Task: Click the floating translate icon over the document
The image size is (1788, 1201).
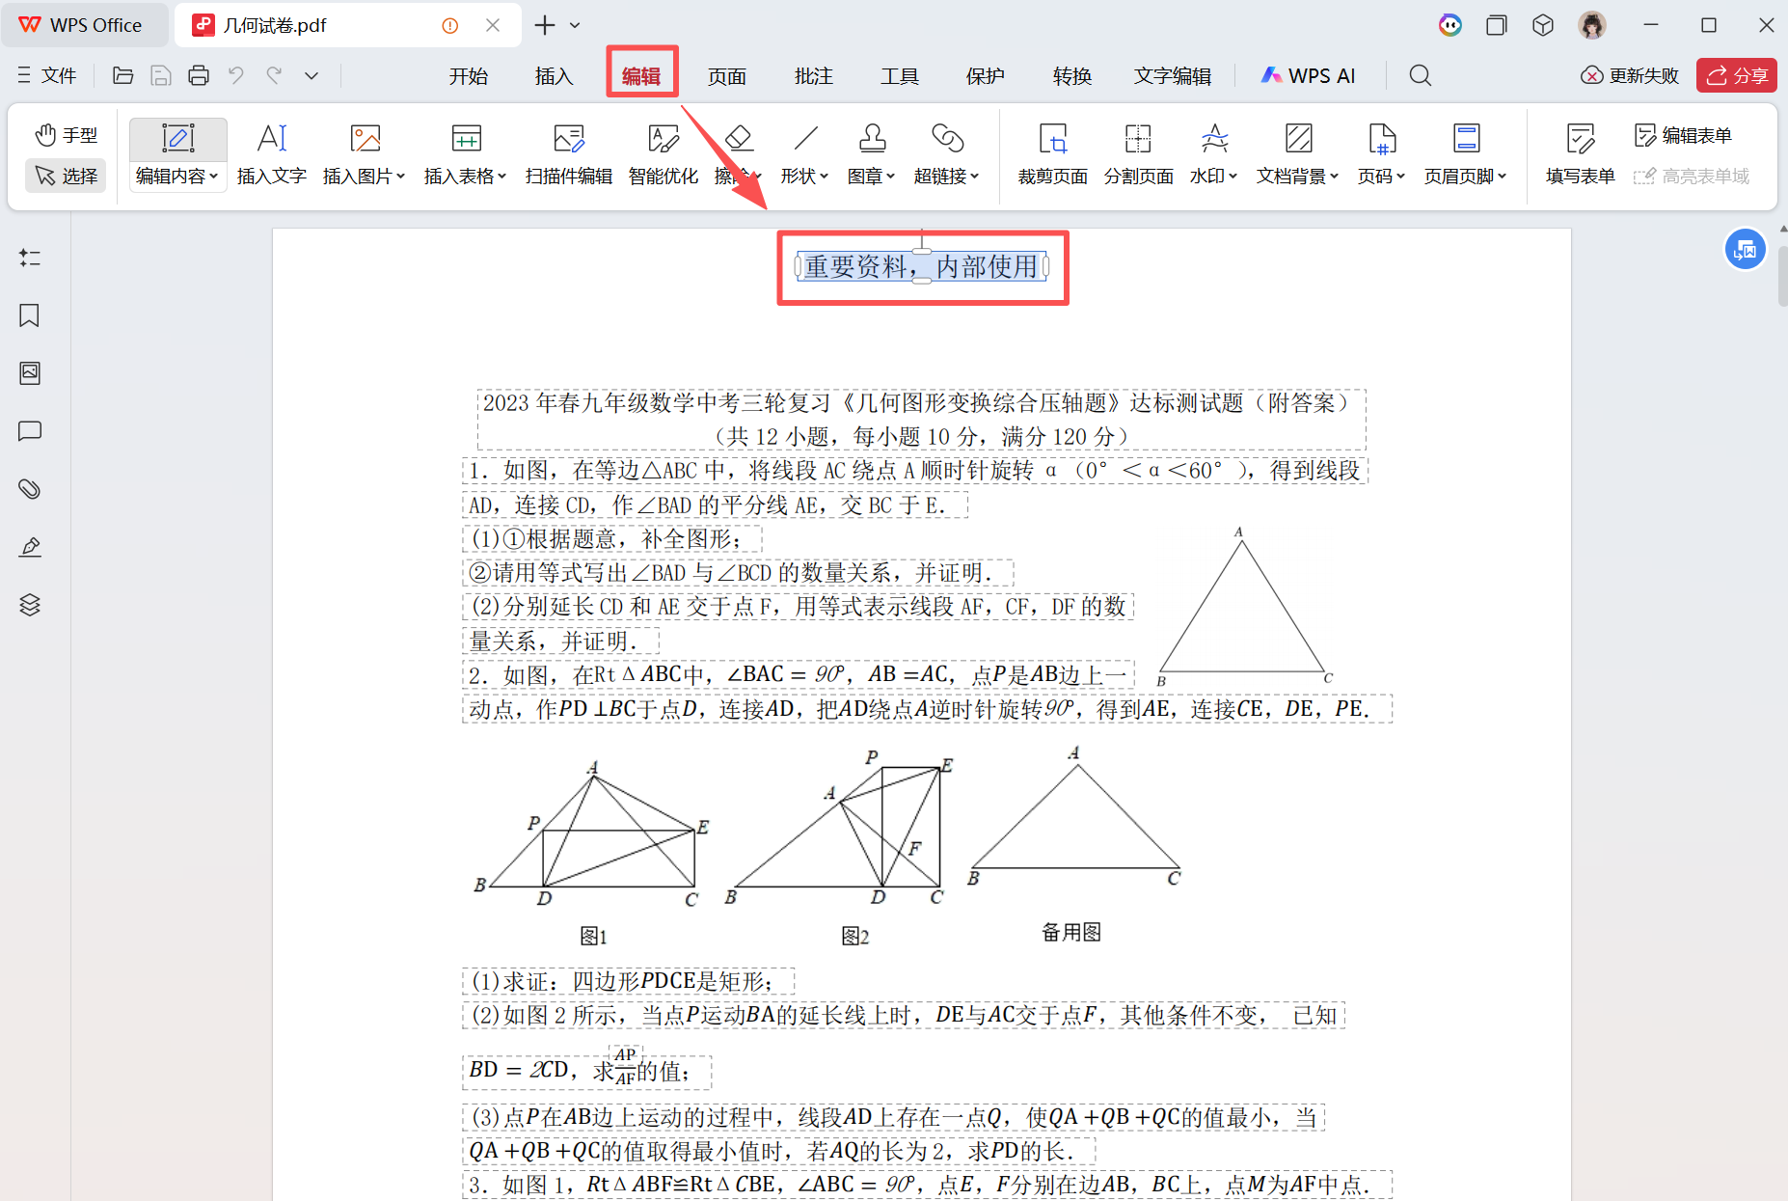Action: (x=1744, y=249)
